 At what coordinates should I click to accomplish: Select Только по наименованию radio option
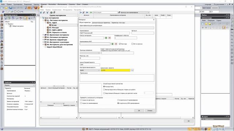pyautogui.click(x=81, y=103)
